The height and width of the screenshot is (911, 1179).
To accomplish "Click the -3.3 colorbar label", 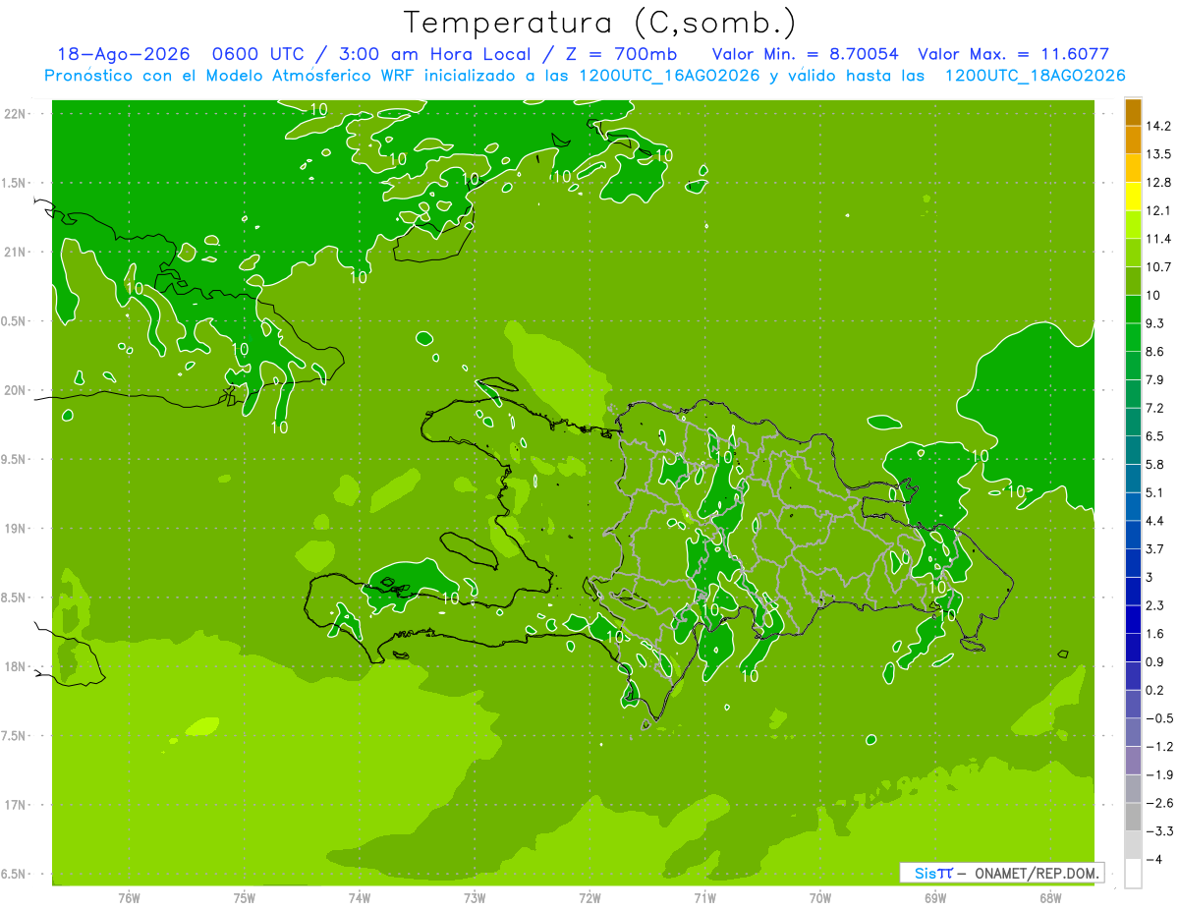I will (x=1158, y=831).
